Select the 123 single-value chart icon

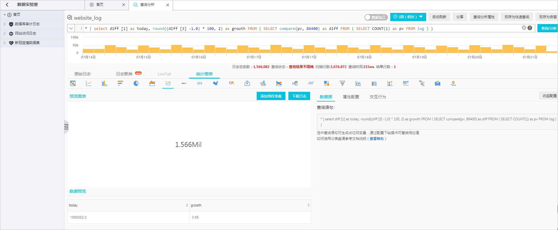click(x=168, y=83)
